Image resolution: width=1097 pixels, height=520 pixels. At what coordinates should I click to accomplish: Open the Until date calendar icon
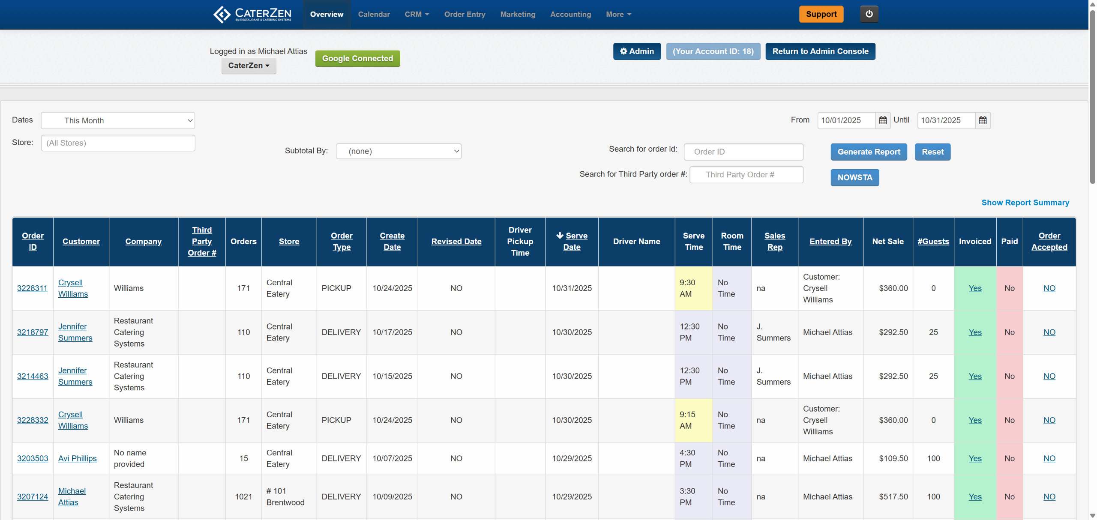(983, 120)
